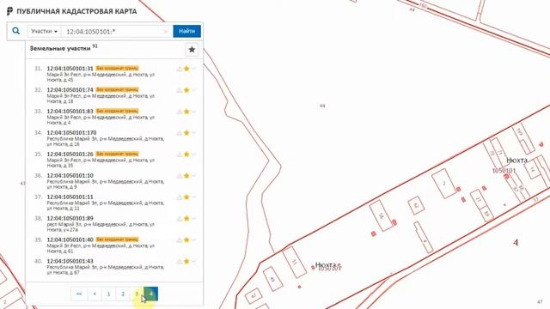Click the triangle icon on row 12:04:1050101:26

[180, 154]
